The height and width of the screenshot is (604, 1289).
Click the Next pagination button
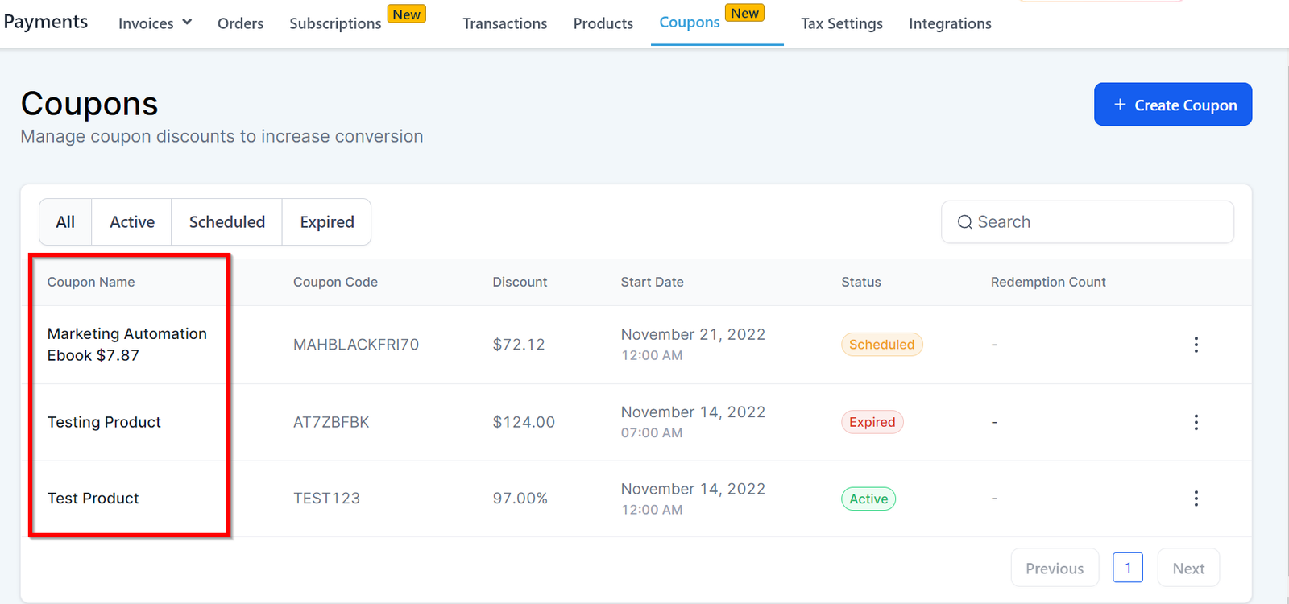pyautogui.click(x=1187, y=569)
